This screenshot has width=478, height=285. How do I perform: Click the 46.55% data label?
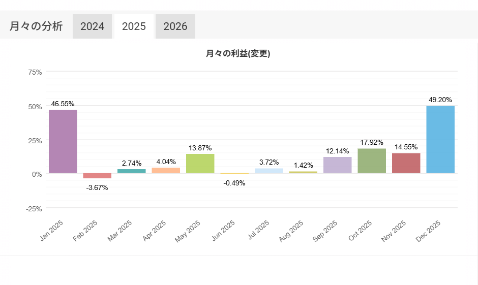pyautogui.click(x=63, y=104)
